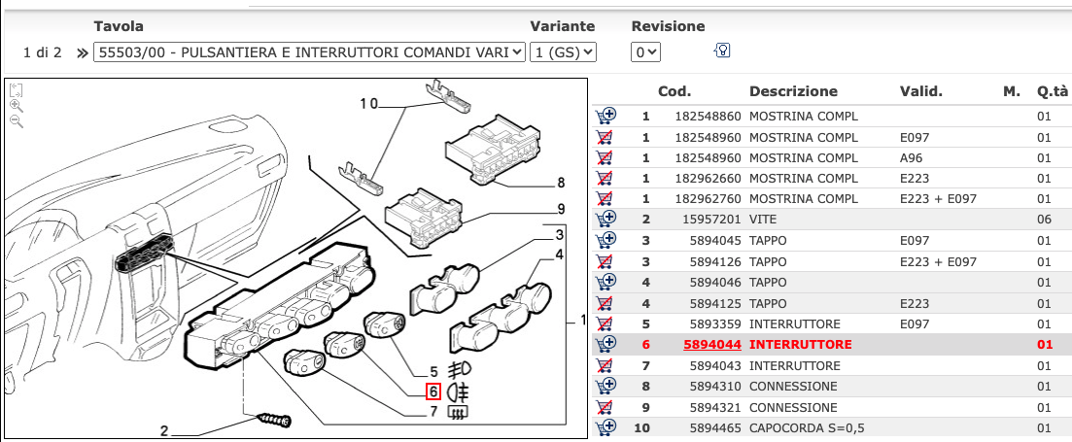Click the fit-to-window icon on the diagram
This screenshot has width=1072, height=442.
[x=16, y=89]
